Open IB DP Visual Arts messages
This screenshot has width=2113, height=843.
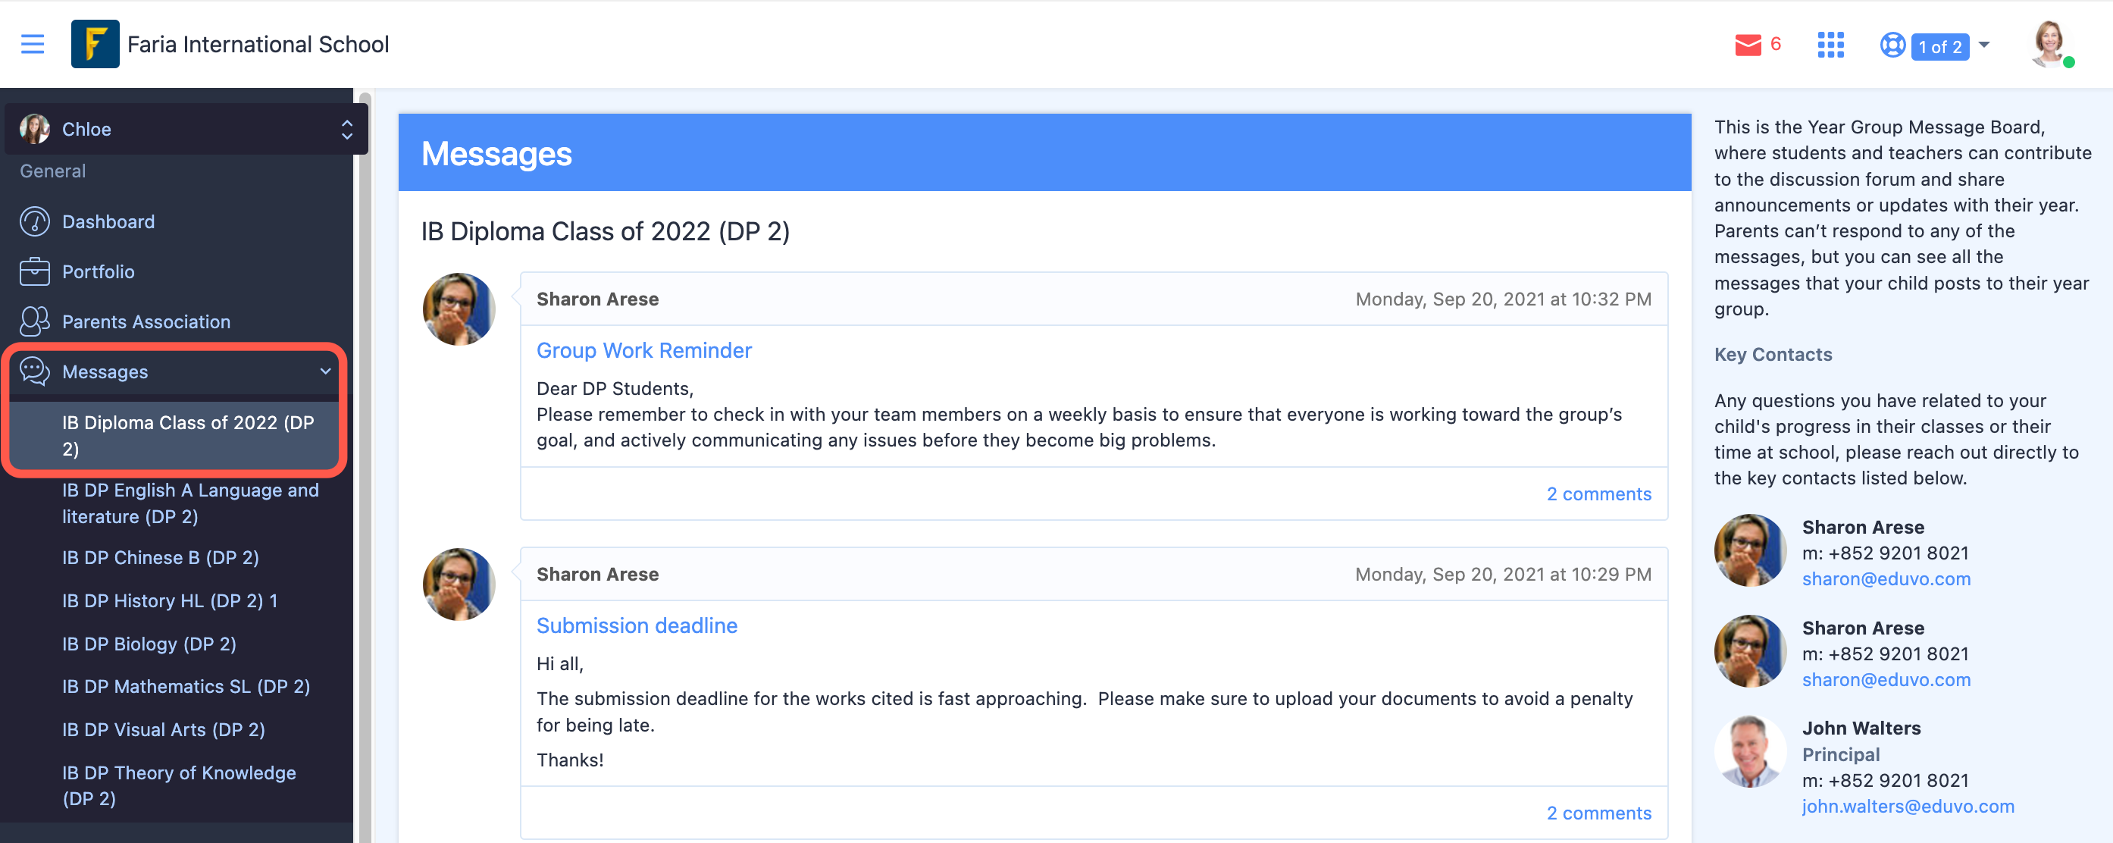click(164, 731)
